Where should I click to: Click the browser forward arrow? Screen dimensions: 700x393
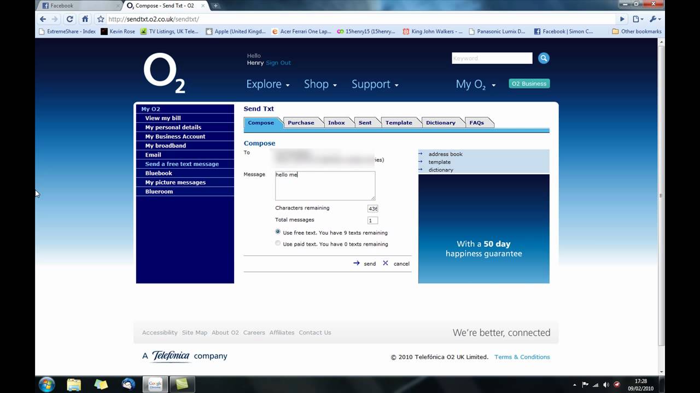pyautogui.click(x=55, y=19)
